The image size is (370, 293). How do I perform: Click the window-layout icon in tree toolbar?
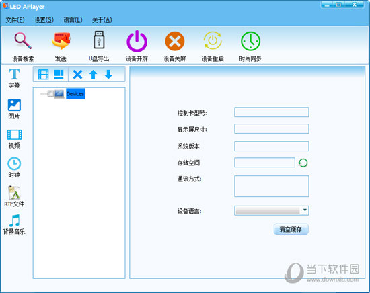59,75
